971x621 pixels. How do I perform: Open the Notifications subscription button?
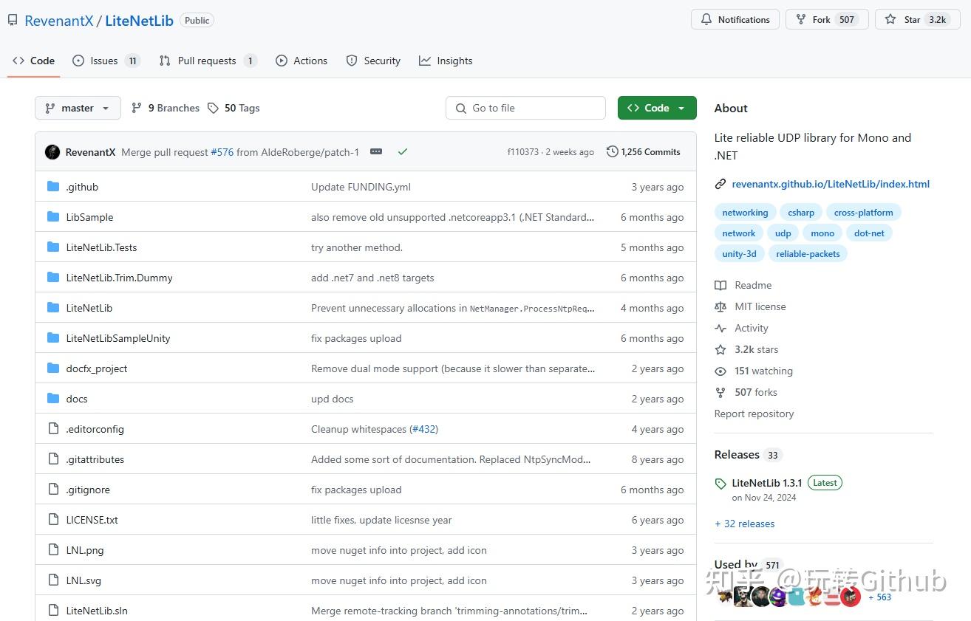pyautogui.click(x=735, y=20)
